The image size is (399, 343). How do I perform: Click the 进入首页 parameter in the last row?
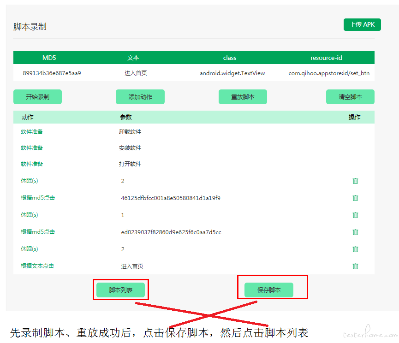[132, 266]
